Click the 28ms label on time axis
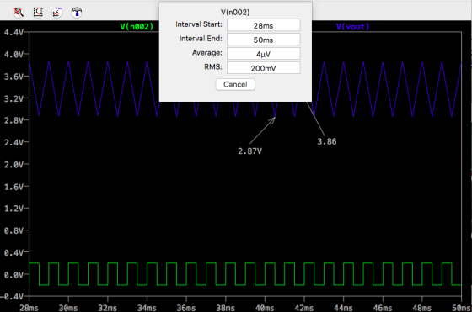 [x=29, y=308]
